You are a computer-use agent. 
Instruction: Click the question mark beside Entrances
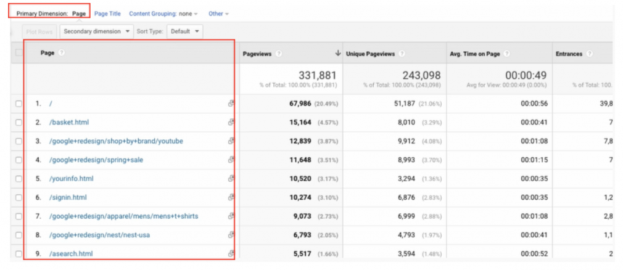tap(590, 54)
